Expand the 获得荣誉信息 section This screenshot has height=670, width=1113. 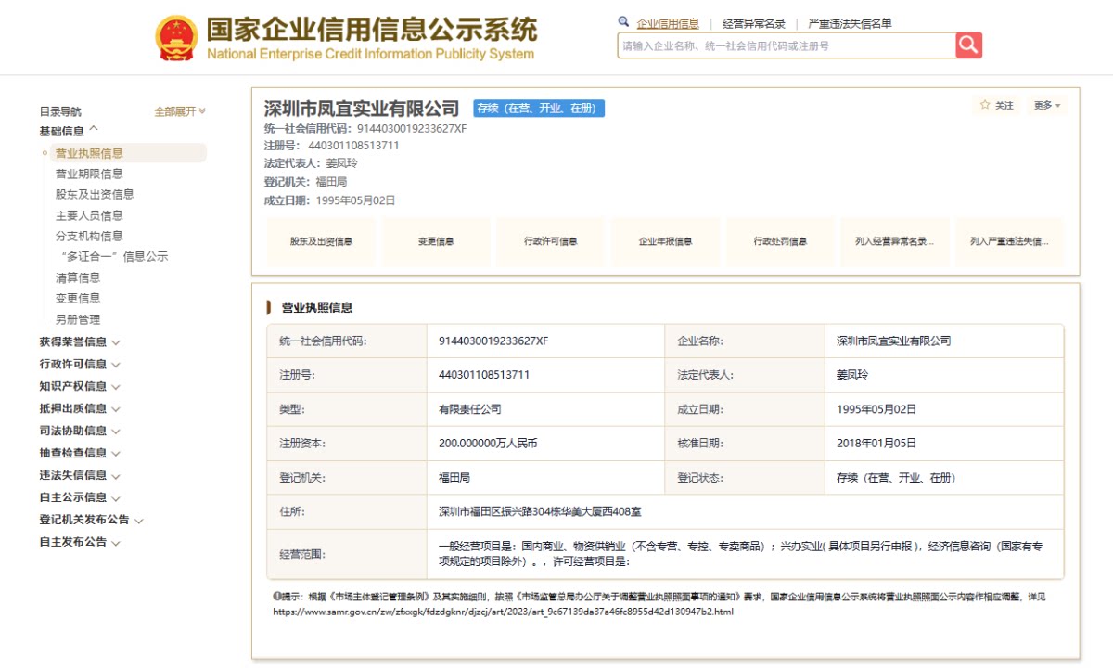(x=80, y=341)
